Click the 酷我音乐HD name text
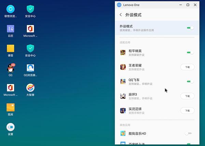The width and height of the screenshot is (205, 146). [x=137, y=133]
